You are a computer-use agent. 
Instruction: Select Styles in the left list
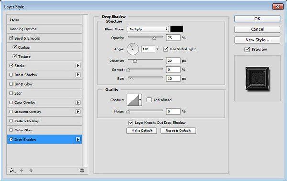[x=44, y=20]
